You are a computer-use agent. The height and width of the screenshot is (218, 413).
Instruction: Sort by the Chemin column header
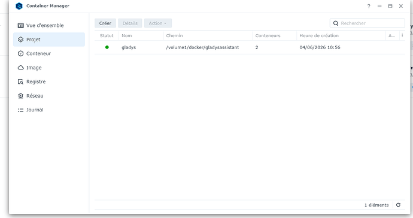pos(208,35)
